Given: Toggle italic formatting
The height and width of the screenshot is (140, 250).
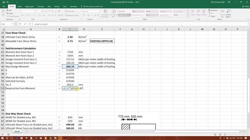Looking at the screenshot, I should click(x=25, y=16).
